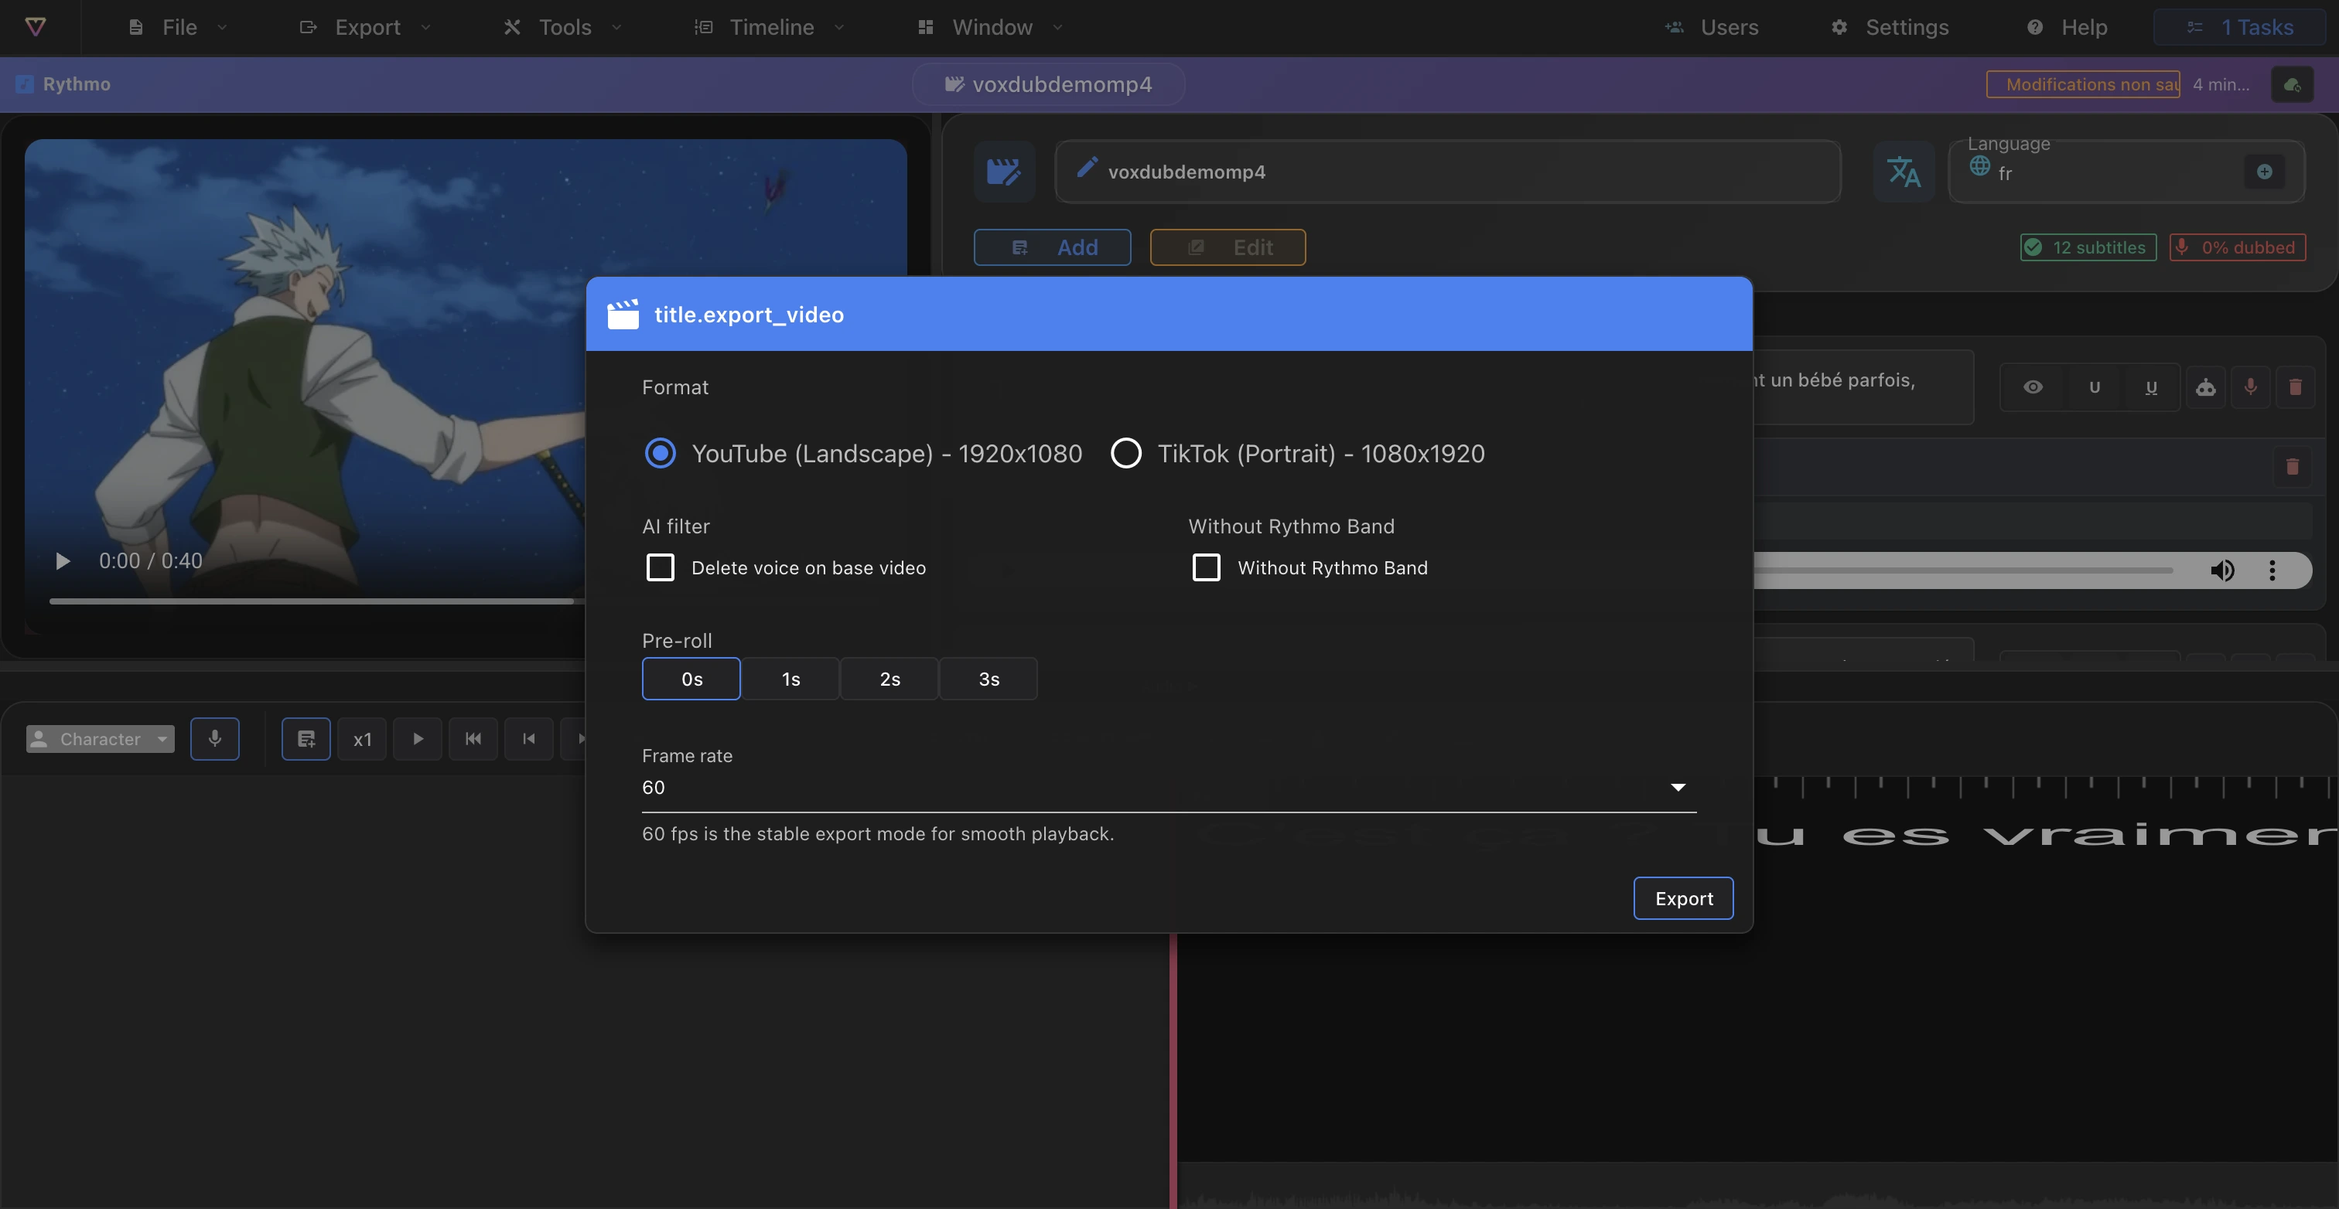Click the cloud save icon
Screen dimensions: 2339x1209
point(2292,84)
